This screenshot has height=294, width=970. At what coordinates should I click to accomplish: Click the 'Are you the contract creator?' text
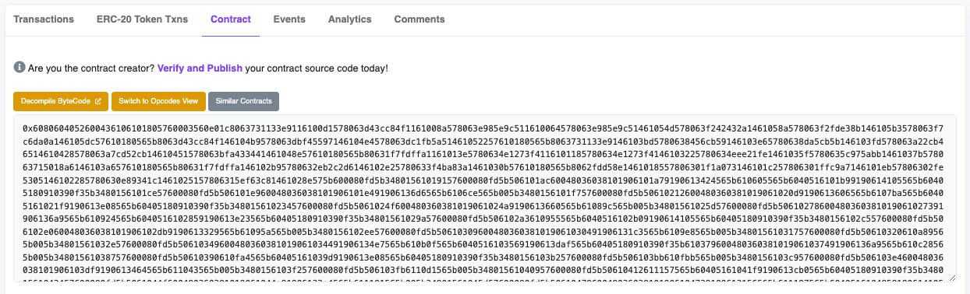pos(91,68)
